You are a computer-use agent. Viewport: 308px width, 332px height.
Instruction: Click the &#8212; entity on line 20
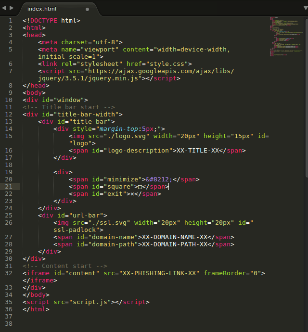tap(159, 179)
